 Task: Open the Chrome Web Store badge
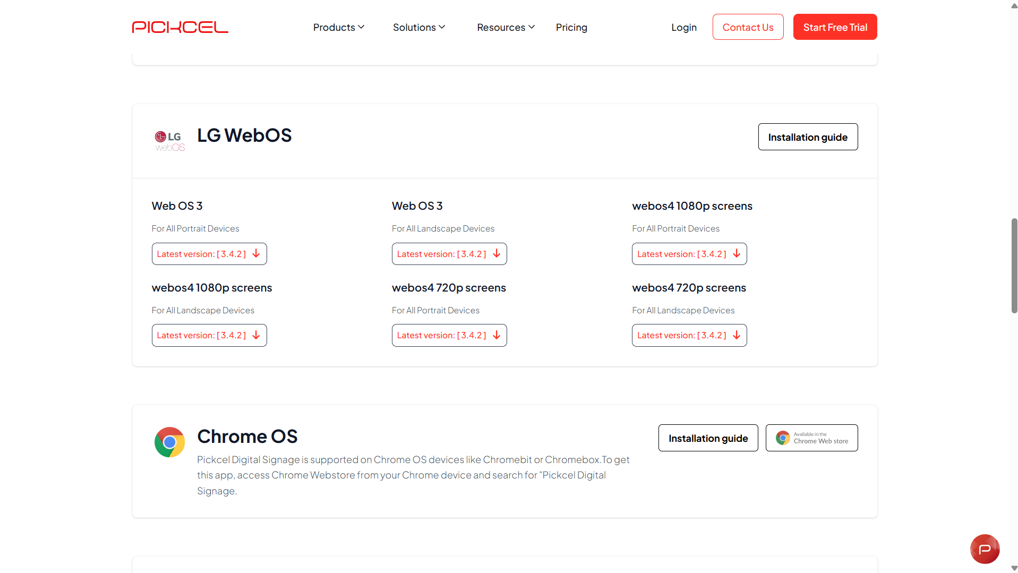(x=811, y=438)
